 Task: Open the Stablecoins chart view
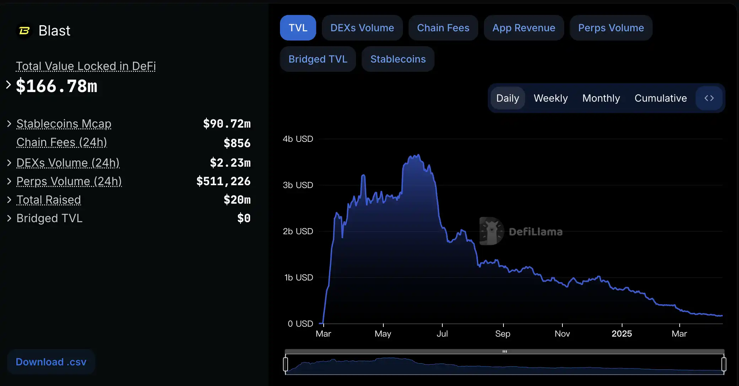click(x=398, y=59)
